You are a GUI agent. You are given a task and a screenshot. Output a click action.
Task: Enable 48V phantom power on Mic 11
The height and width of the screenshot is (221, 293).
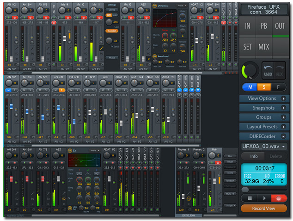(x=109, y=15)
